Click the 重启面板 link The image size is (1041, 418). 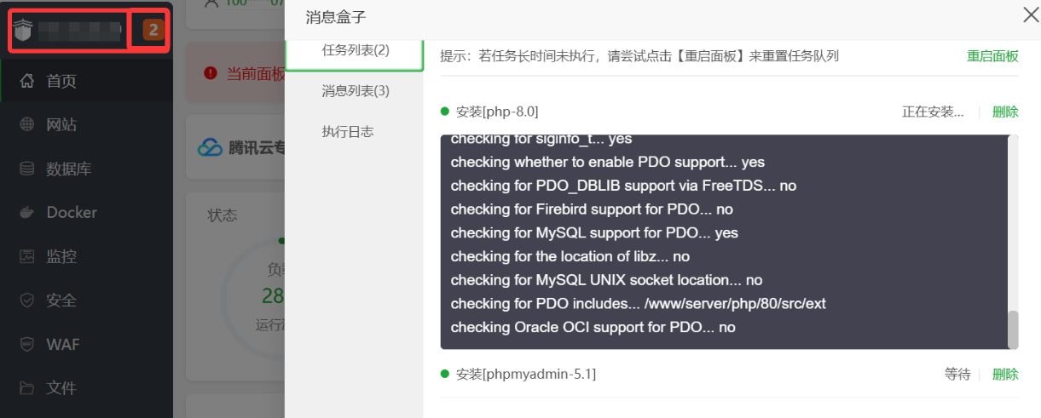[x=992, y=56]
